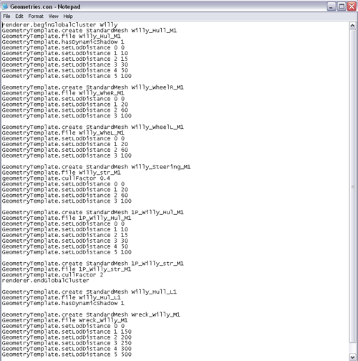Click the hasDynamicShadow 1 line at top
The width and height of the screenshot is (358, 361).
[63, 42]
